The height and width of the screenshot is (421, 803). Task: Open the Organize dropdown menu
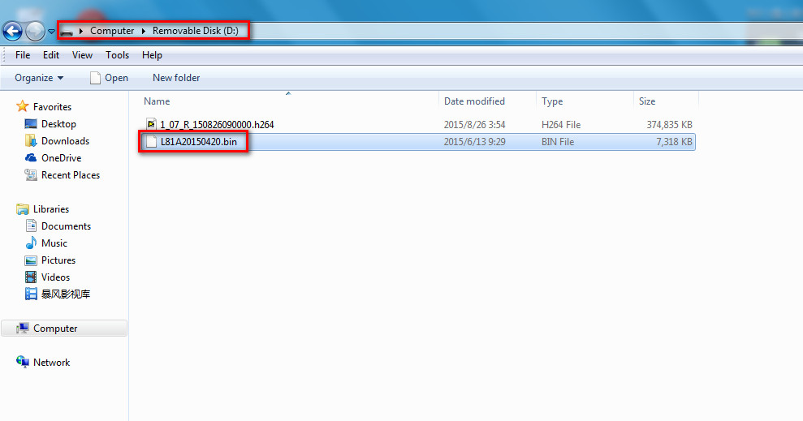(39, 78)
